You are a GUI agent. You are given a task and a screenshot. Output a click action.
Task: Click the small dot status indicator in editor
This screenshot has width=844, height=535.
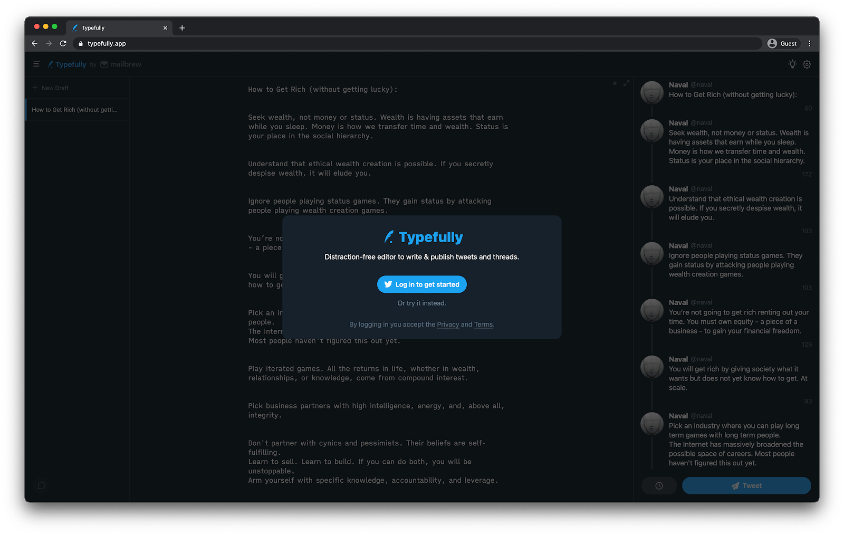(x=615, y=83)
